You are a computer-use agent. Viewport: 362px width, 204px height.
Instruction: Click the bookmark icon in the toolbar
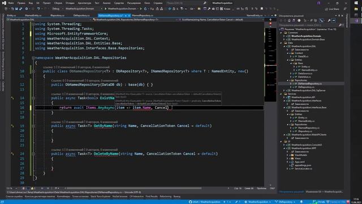point(261,9)
